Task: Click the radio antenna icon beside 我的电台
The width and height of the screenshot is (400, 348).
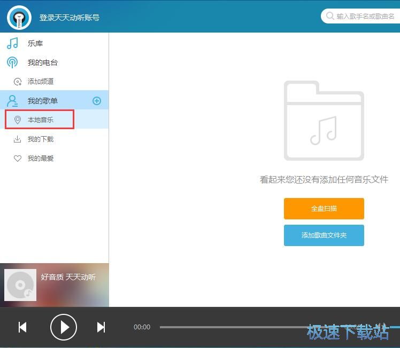Action: 12,62
